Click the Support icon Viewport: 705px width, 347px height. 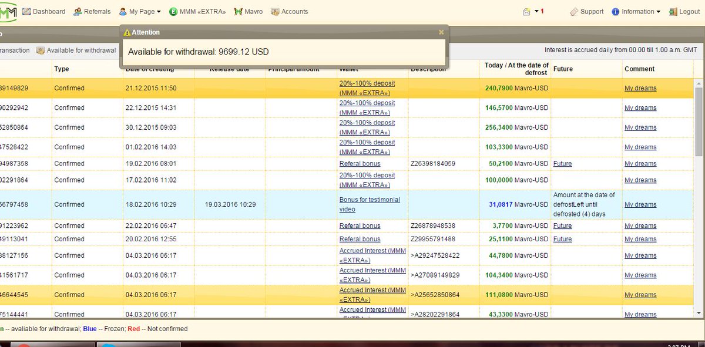(574, 12)
